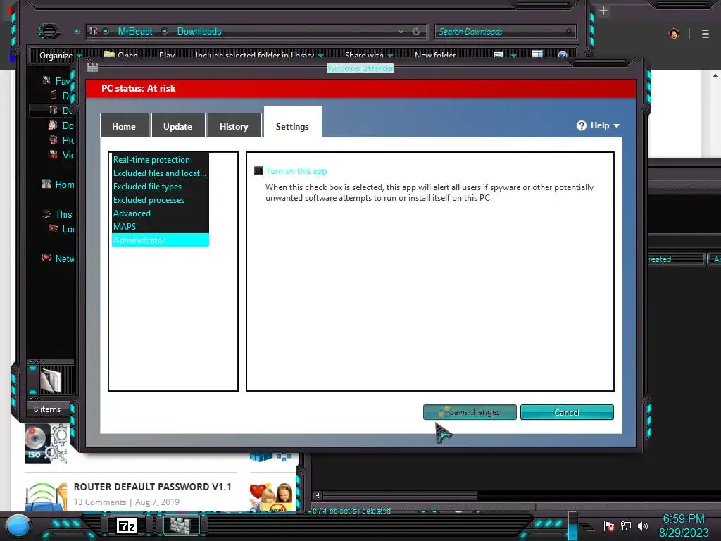
Task: Open the History tab
Action: pyautogui.click(x=234, y=126)
